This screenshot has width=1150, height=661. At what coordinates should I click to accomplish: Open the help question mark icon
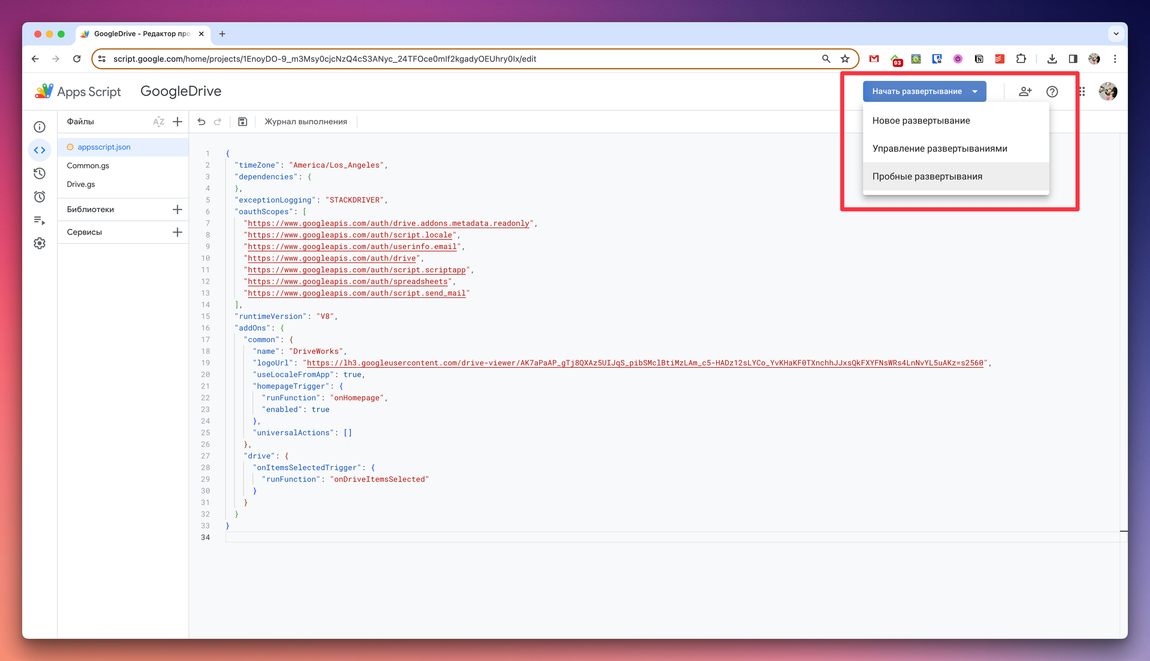[1052, 91]
